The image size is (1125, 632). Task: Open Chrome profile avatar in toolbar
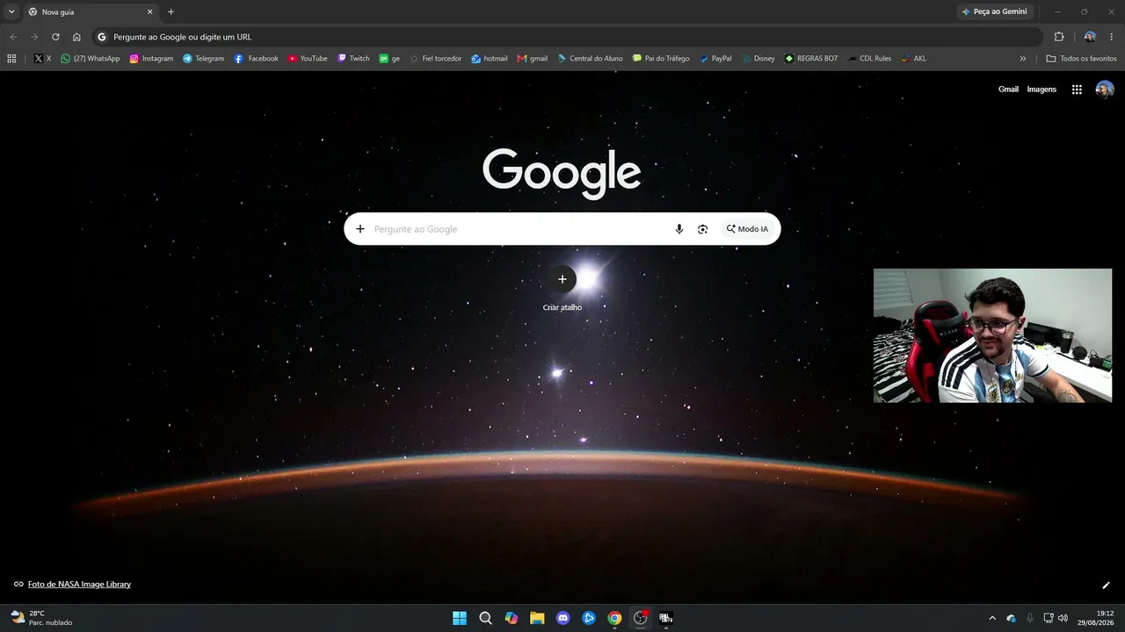tap(1090, 37)
